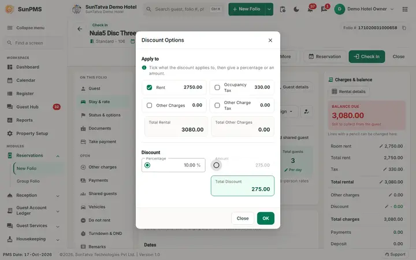Click the search guest field

[x=184, y=9]
